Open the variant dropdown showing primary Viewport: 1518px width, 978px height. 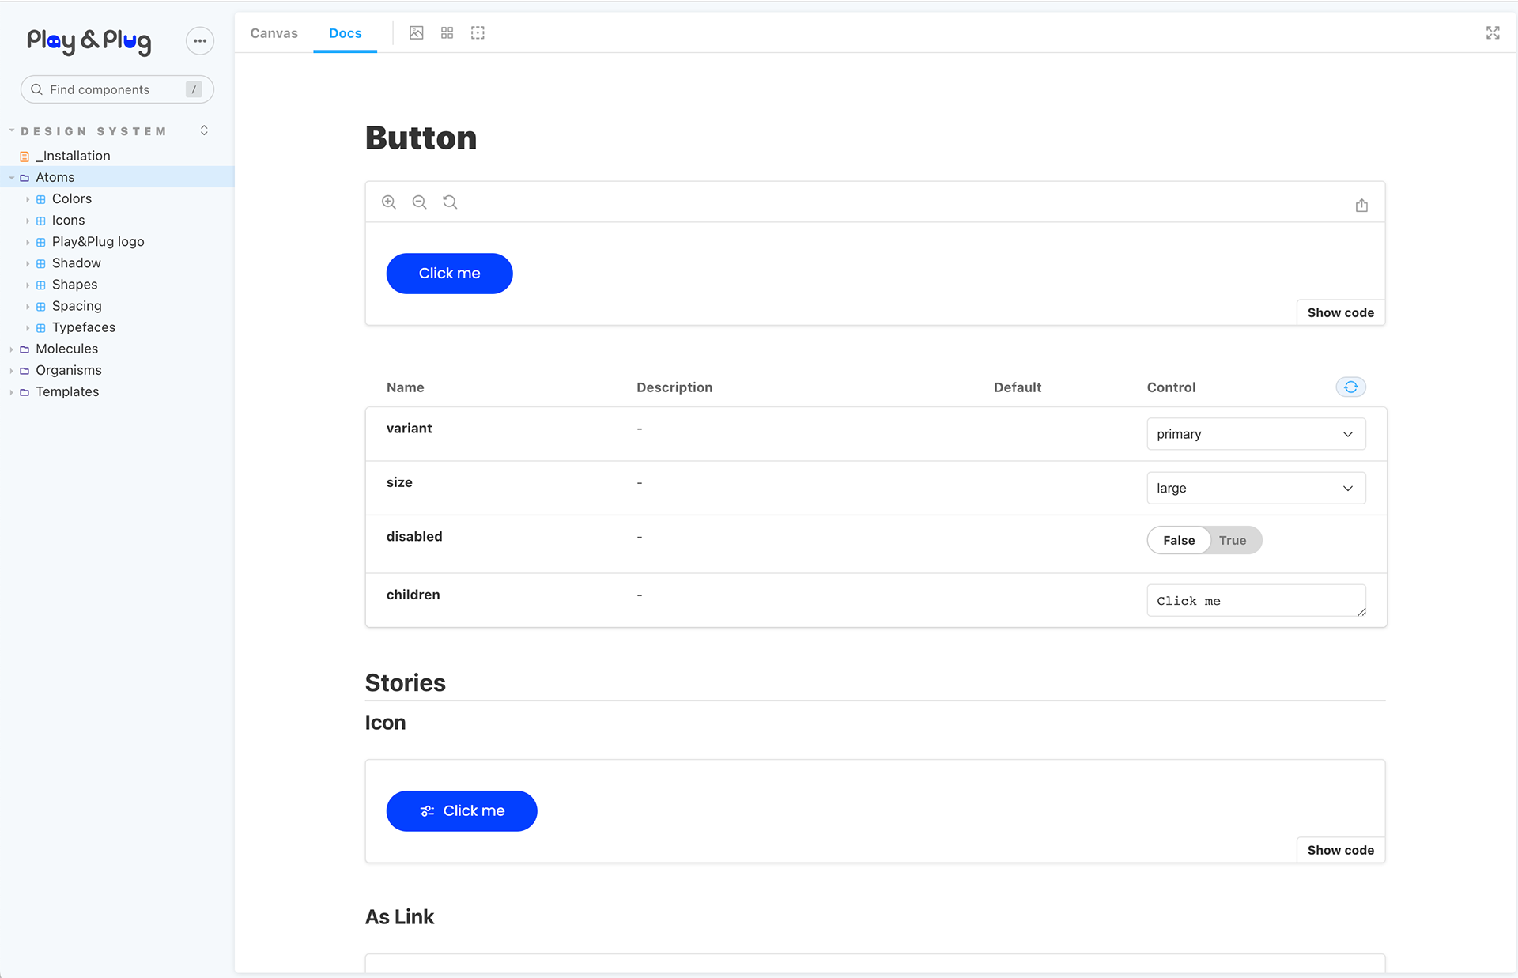pos(1256,434)
